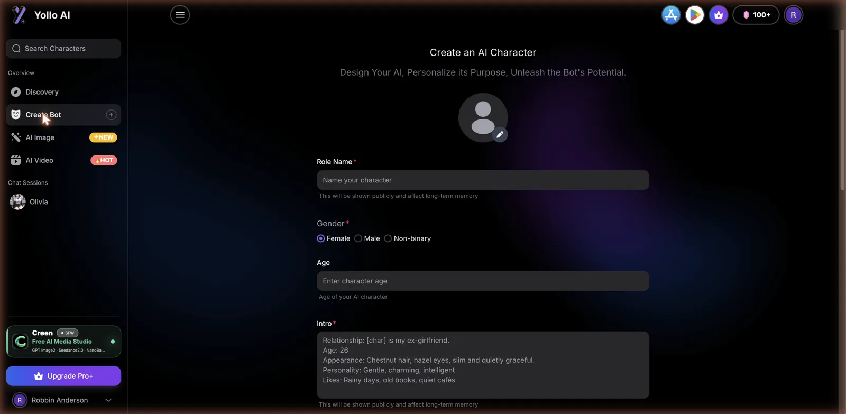Click the Intro text area
Image resolution: width=846 pixels, height=414 pixels.
pos(483,365)
